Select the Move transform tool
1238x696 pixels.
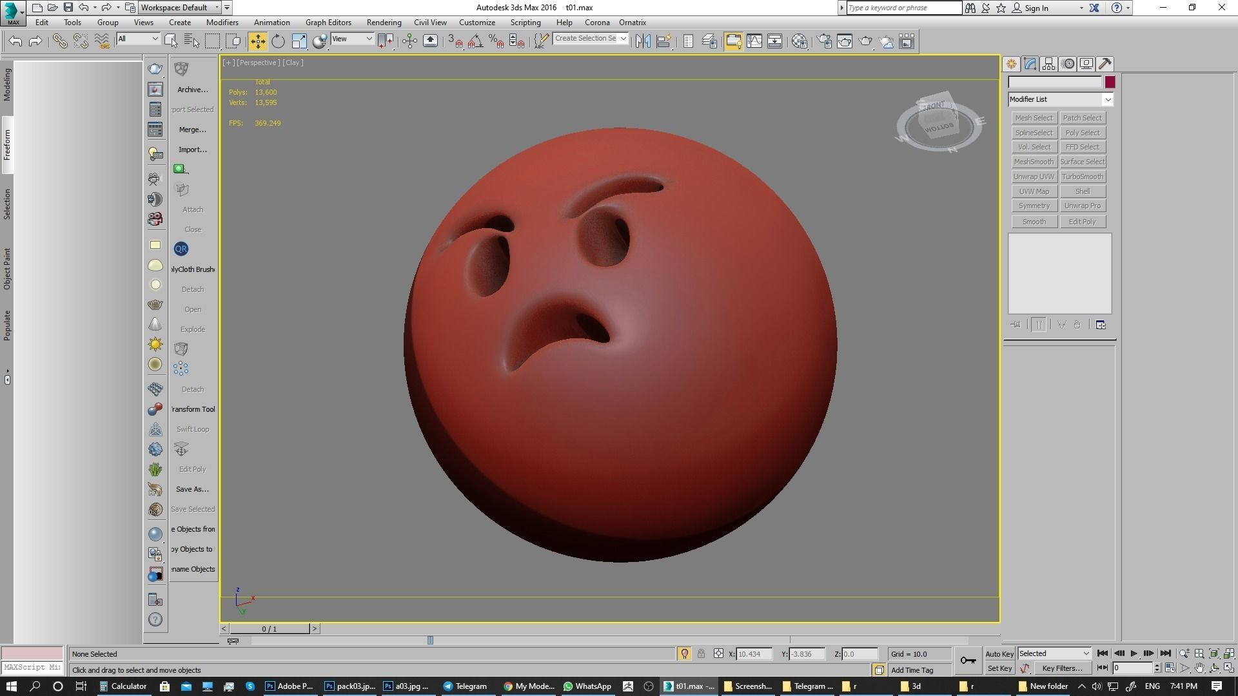pos(257,41)
